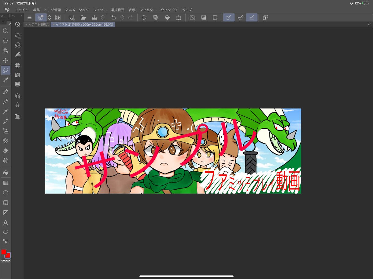Open canvas tab list chevron at right

369,24
